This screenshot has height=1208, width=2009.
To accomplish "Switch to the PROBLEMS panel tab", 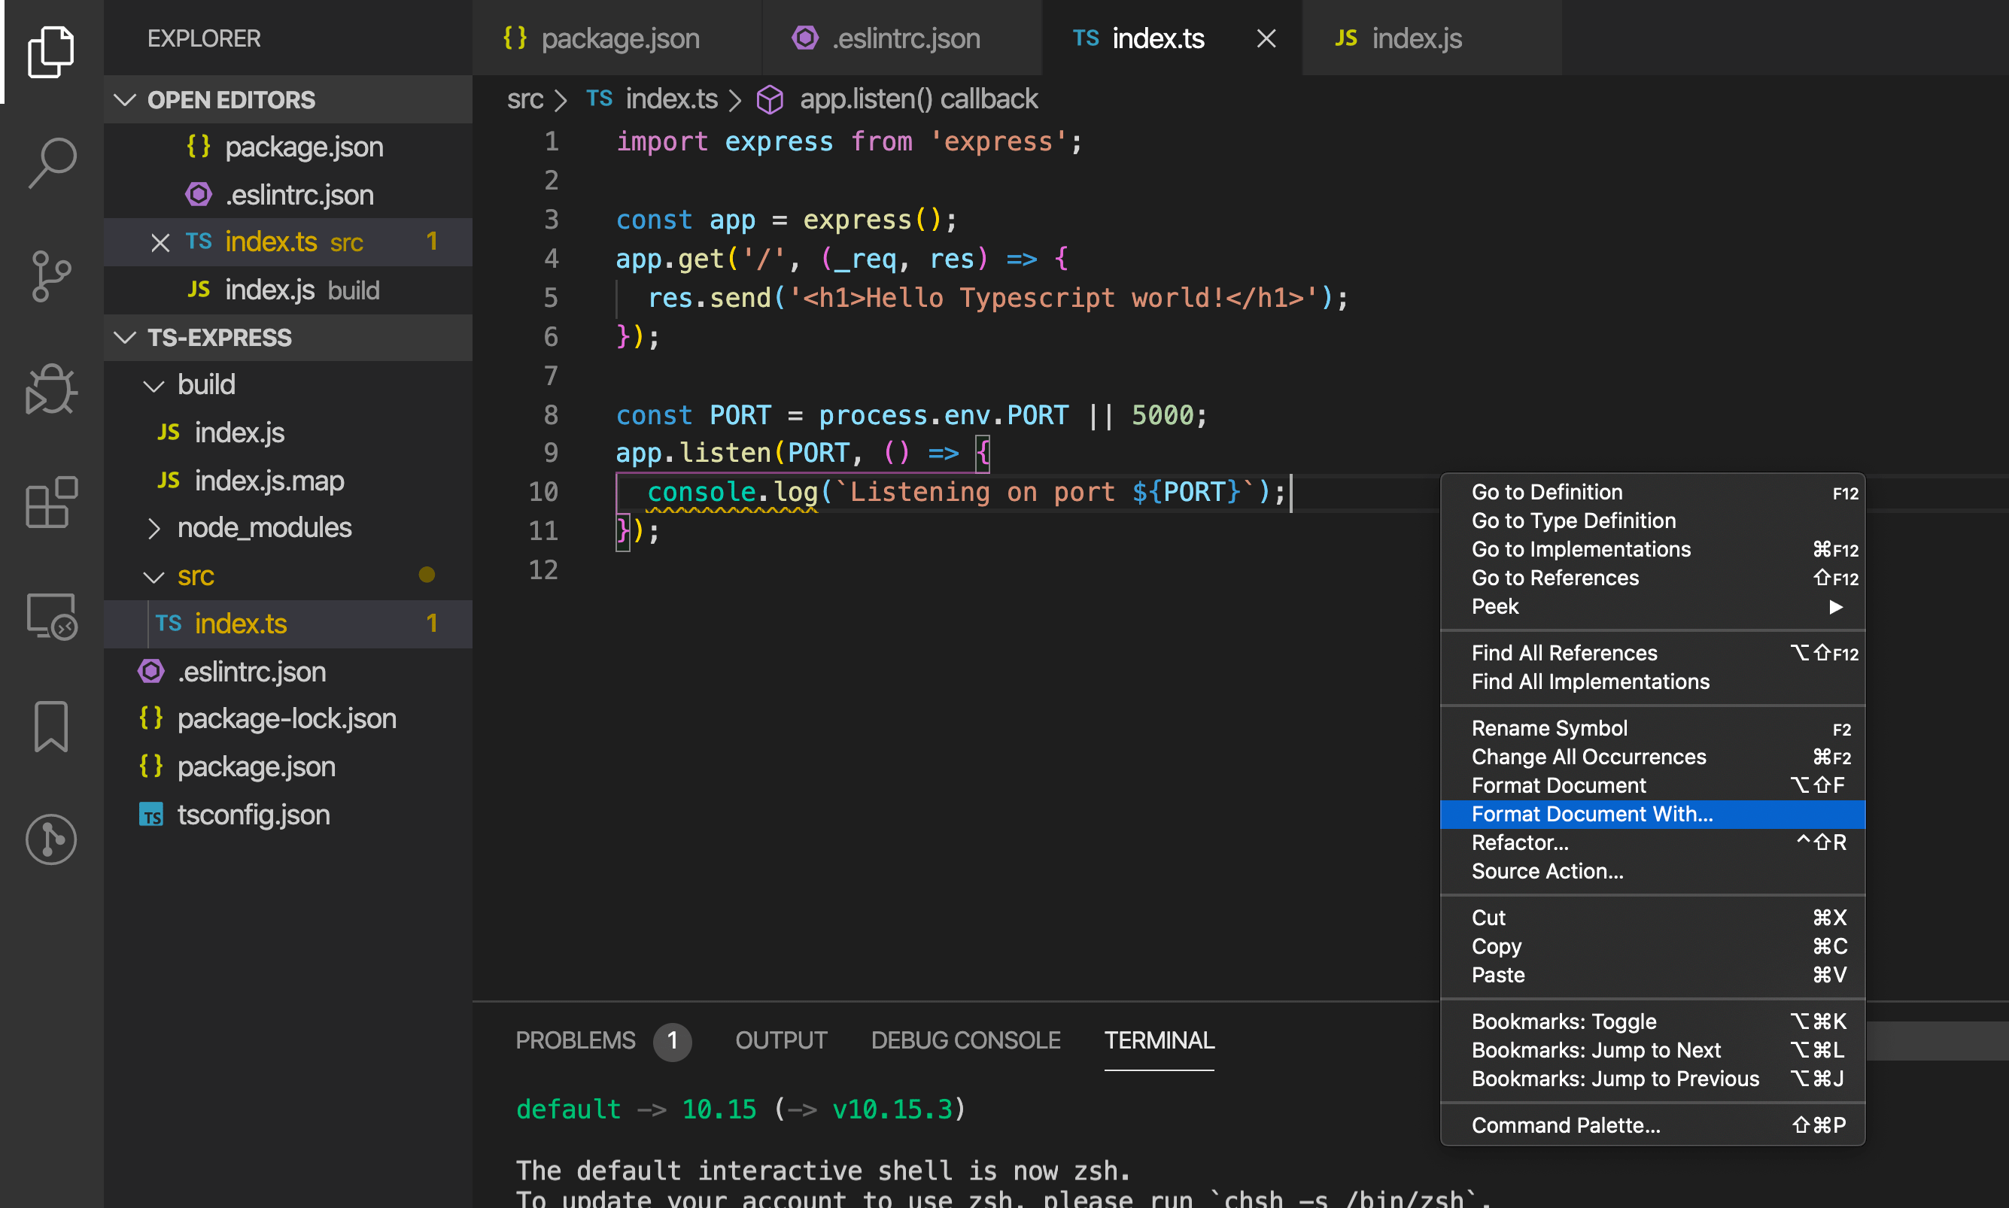I will click(x=575, y=1040).
